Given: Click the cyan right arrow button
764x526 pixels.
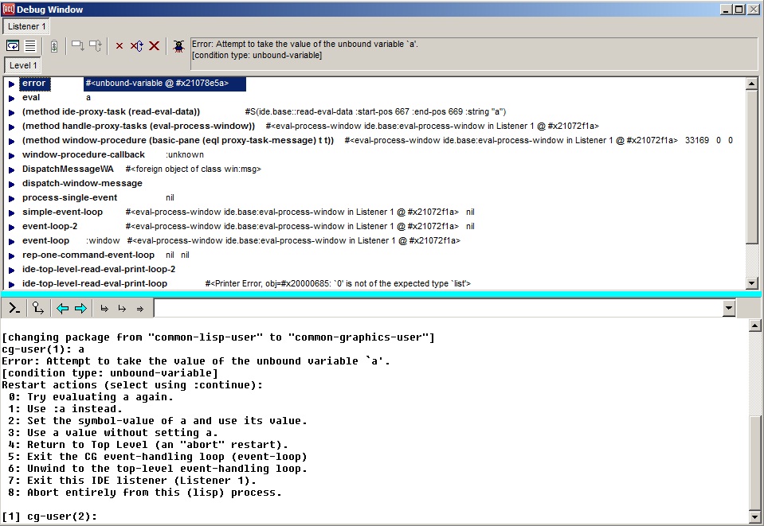Looking at the screenshot, I should (x=80, y=308).
